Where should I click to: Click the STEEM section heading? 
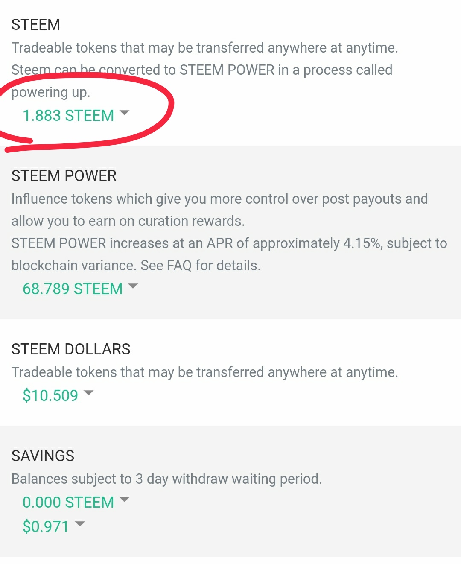click(x=36, y=25)
